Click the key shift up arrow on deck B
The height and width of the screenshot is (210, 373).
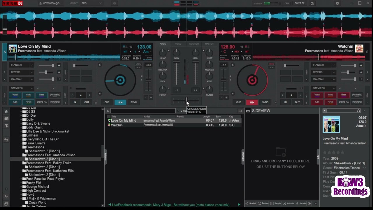coord(242,52)
